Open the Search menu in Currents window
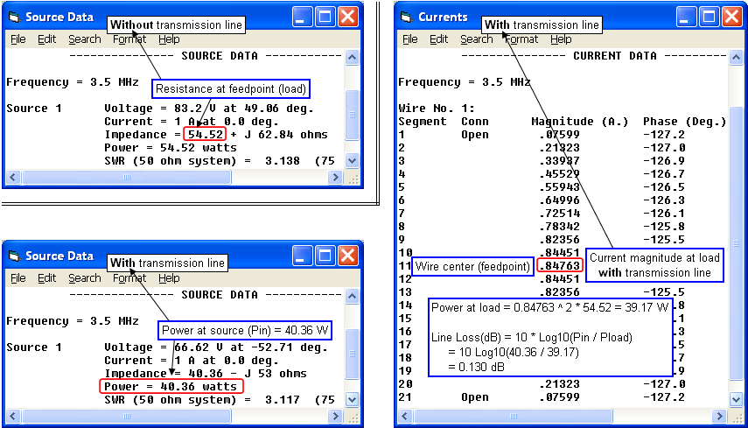This screenshot has width=748, height=428. [x=476, y=39]
